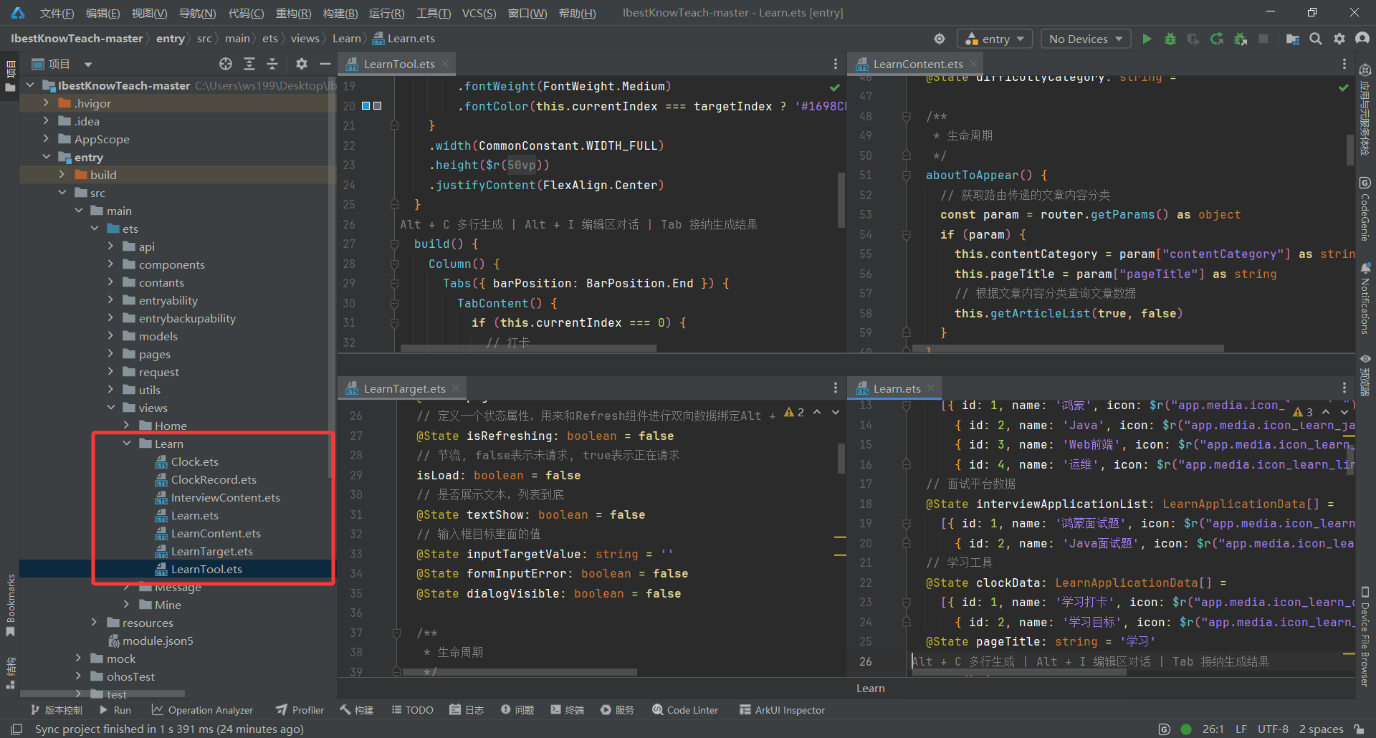The image size is (1376, 738).
Task: Hide the project panel with minus icon
Action: (x=325, y=64)
